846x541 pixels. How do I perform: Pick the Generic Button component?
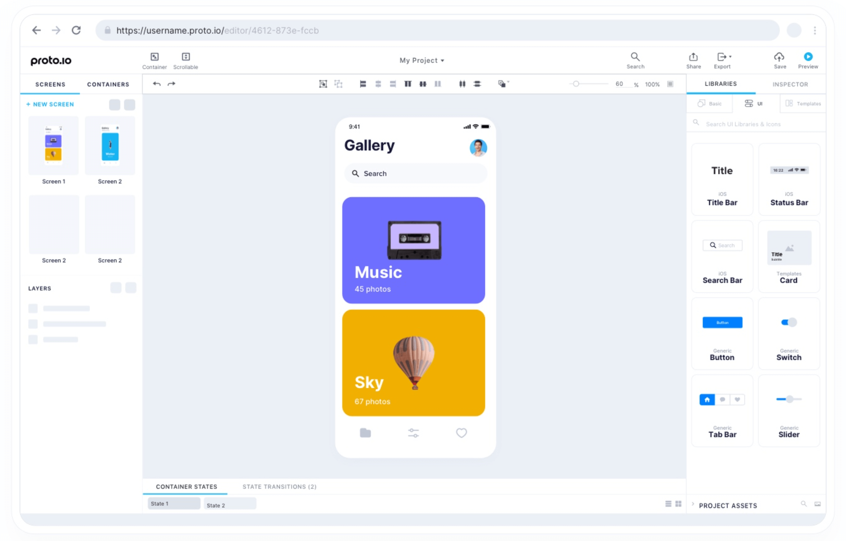722,334
